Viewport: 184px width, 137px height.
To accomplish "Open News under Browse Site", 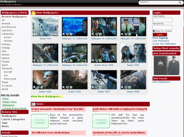I will pos(5,126).
